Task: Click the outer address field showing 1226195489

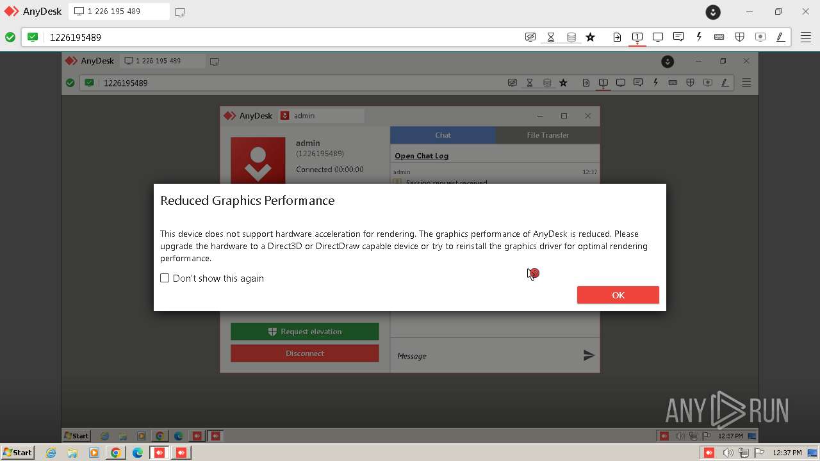Action: 282,37
